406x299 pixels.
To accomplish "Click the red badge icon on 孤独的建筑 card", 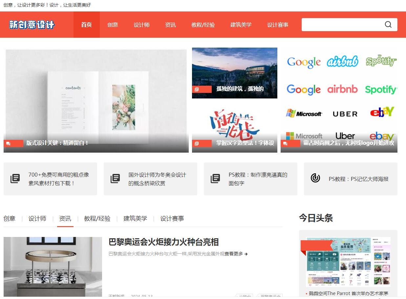I will point(202,89).
